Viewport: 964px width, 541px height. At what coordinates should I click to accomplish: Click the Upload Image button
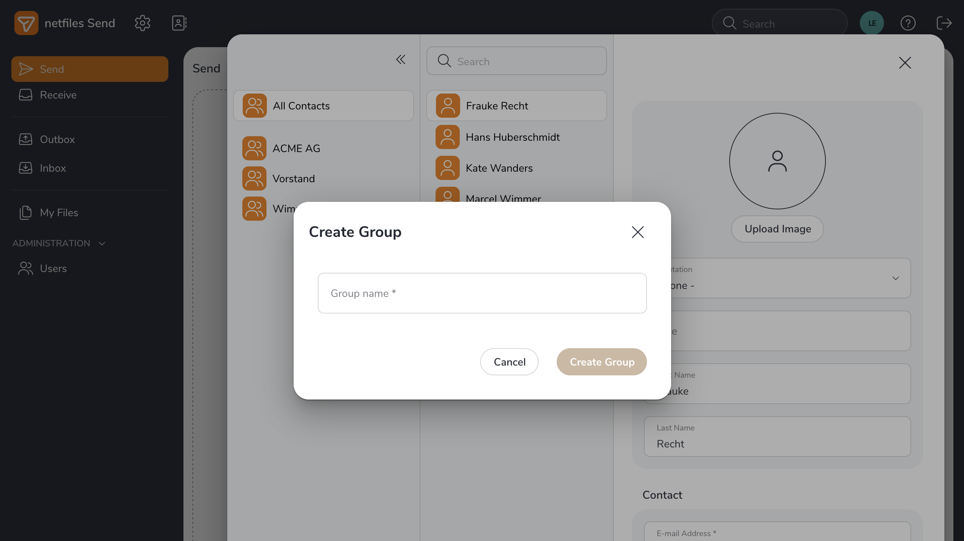click(777, 229)
